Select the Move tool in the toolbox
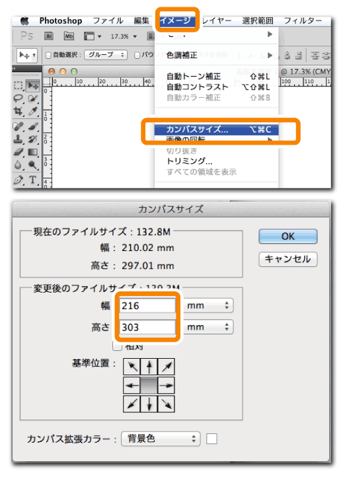347x477 pixels. click(x=33, y=86)
